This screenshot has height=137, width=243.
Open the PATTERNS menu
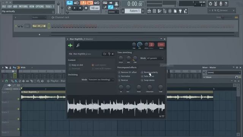coord(23,6)
